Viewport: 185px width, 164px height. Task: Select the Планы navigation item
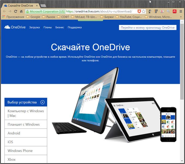[x=48, y=27]
